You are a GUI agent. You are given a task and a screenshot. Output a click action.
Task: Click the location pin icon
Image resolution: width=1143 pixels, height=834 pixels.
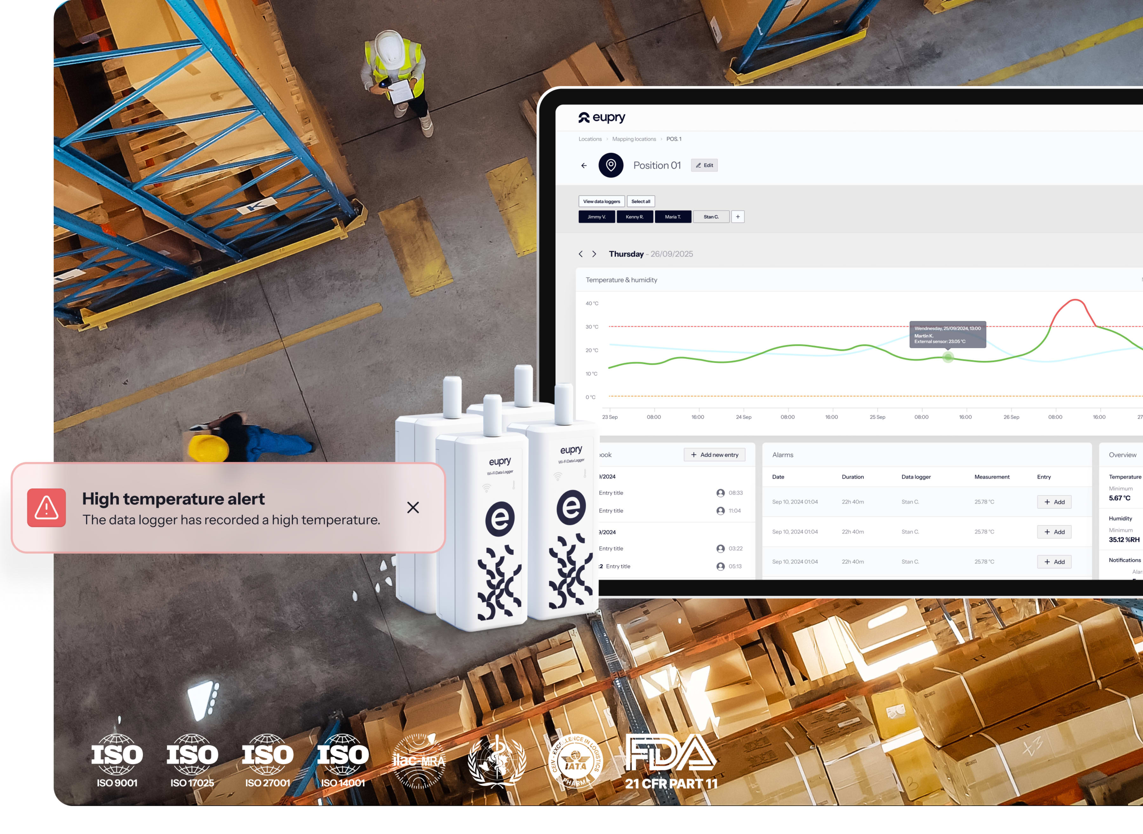point(611,165)
